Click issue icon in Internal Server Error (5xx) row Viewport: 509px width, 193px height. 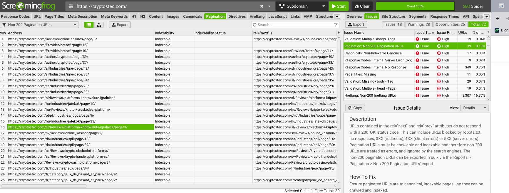click(417, 60)
